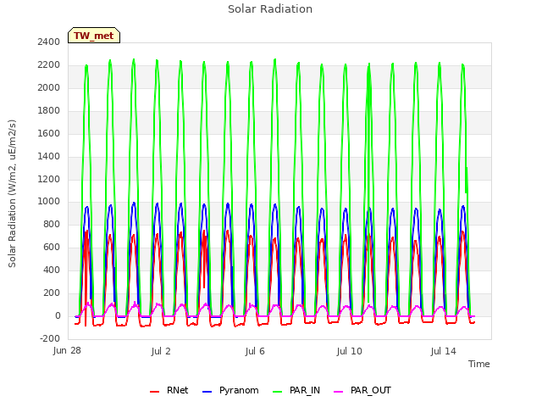This screenshot has height=407, width=542.
Task: Click the Time x-axis title
Action: click(479, 364)
